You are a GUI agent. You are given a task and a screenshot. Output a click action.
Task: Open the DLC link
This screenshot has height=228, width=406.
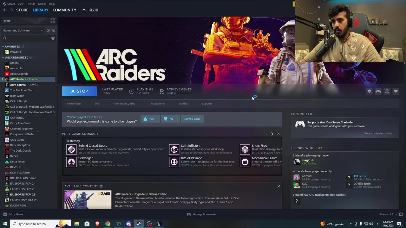coord(97,104)
